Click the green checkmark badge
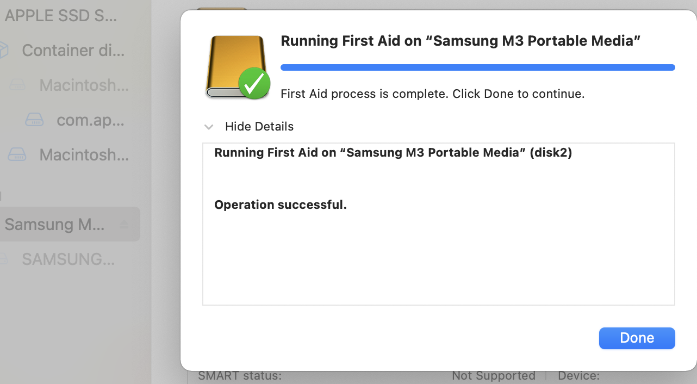 pos(254,84)
